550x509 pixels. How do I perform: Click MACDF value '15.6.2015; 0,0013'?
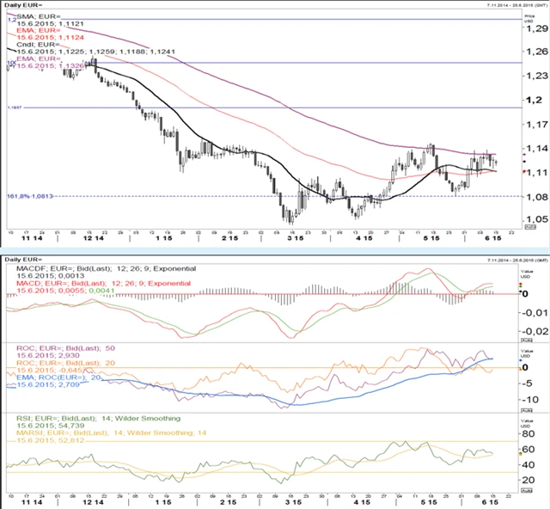coord(51,276)
